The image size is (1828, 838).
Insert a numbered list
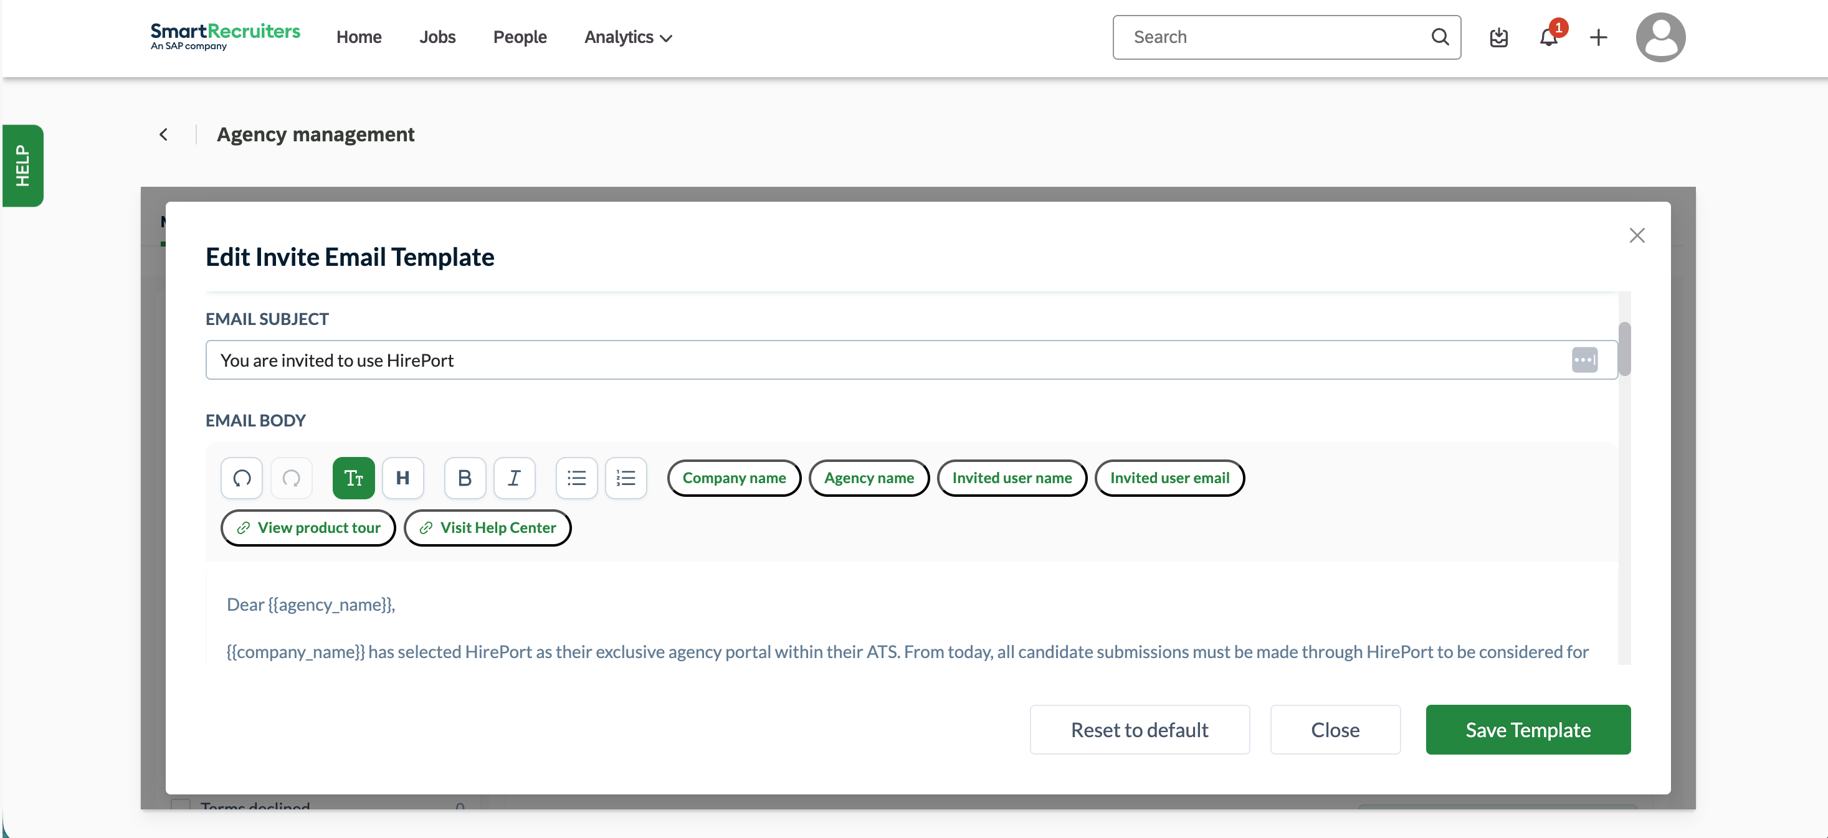click(626, 478)
